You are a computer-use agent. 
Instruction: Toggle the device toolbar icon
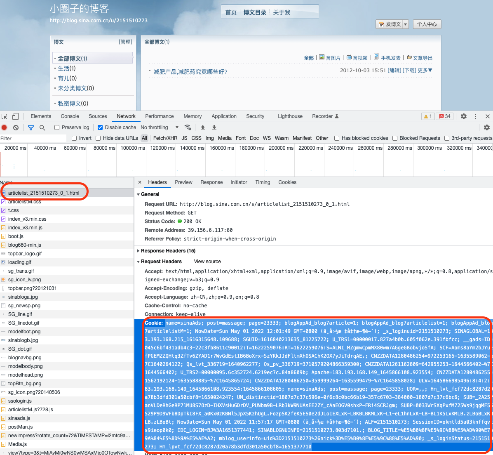(x=15, y=116)
